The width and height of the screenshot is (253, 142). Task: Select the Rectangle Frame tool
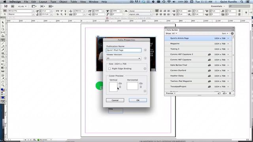point(3,54)
